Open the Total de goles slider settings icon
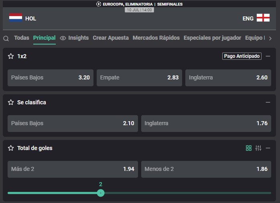 (258, 148)
